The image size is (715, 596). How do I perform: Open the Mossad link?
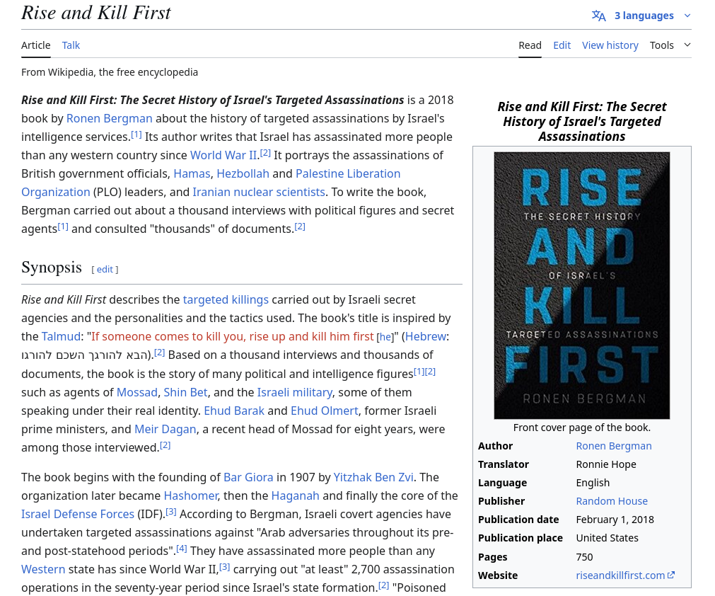tap(136, 392)
